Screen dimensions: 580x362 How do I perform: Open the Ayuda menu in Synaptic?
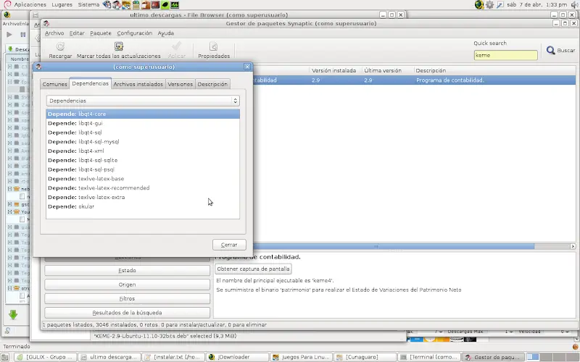[166, 33]
